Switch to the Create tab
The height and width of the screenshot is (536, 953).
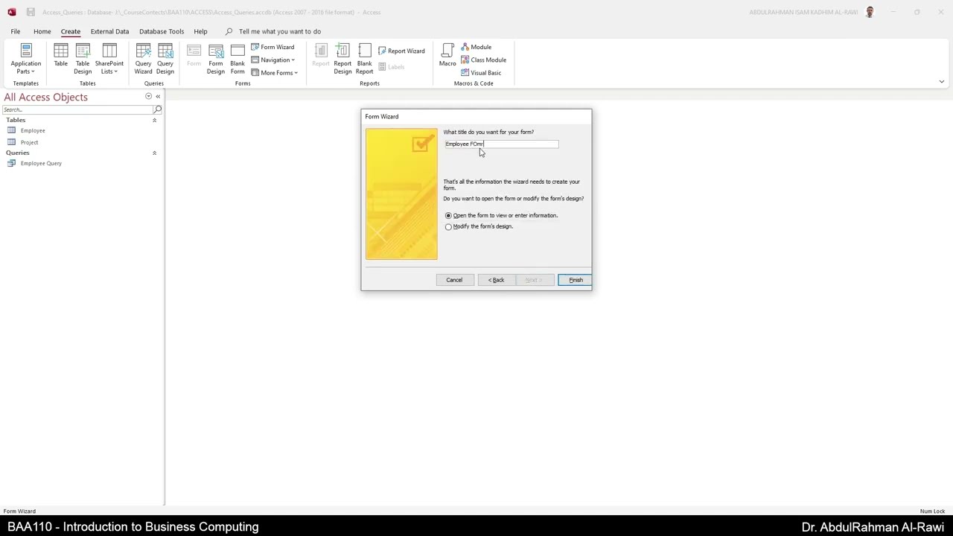point(71,31)
